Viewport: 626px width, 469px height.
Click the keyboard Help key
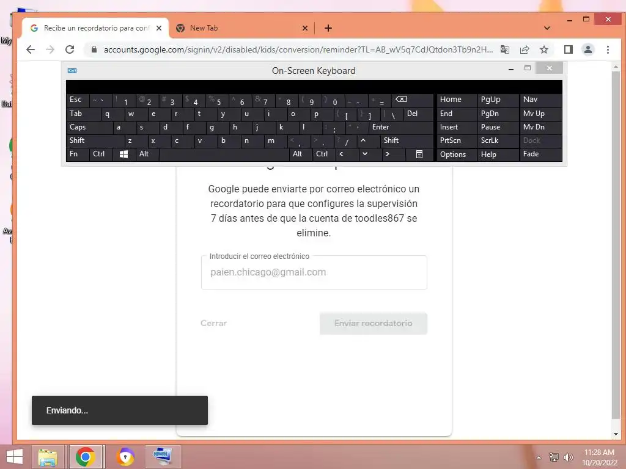pos(498,155)
